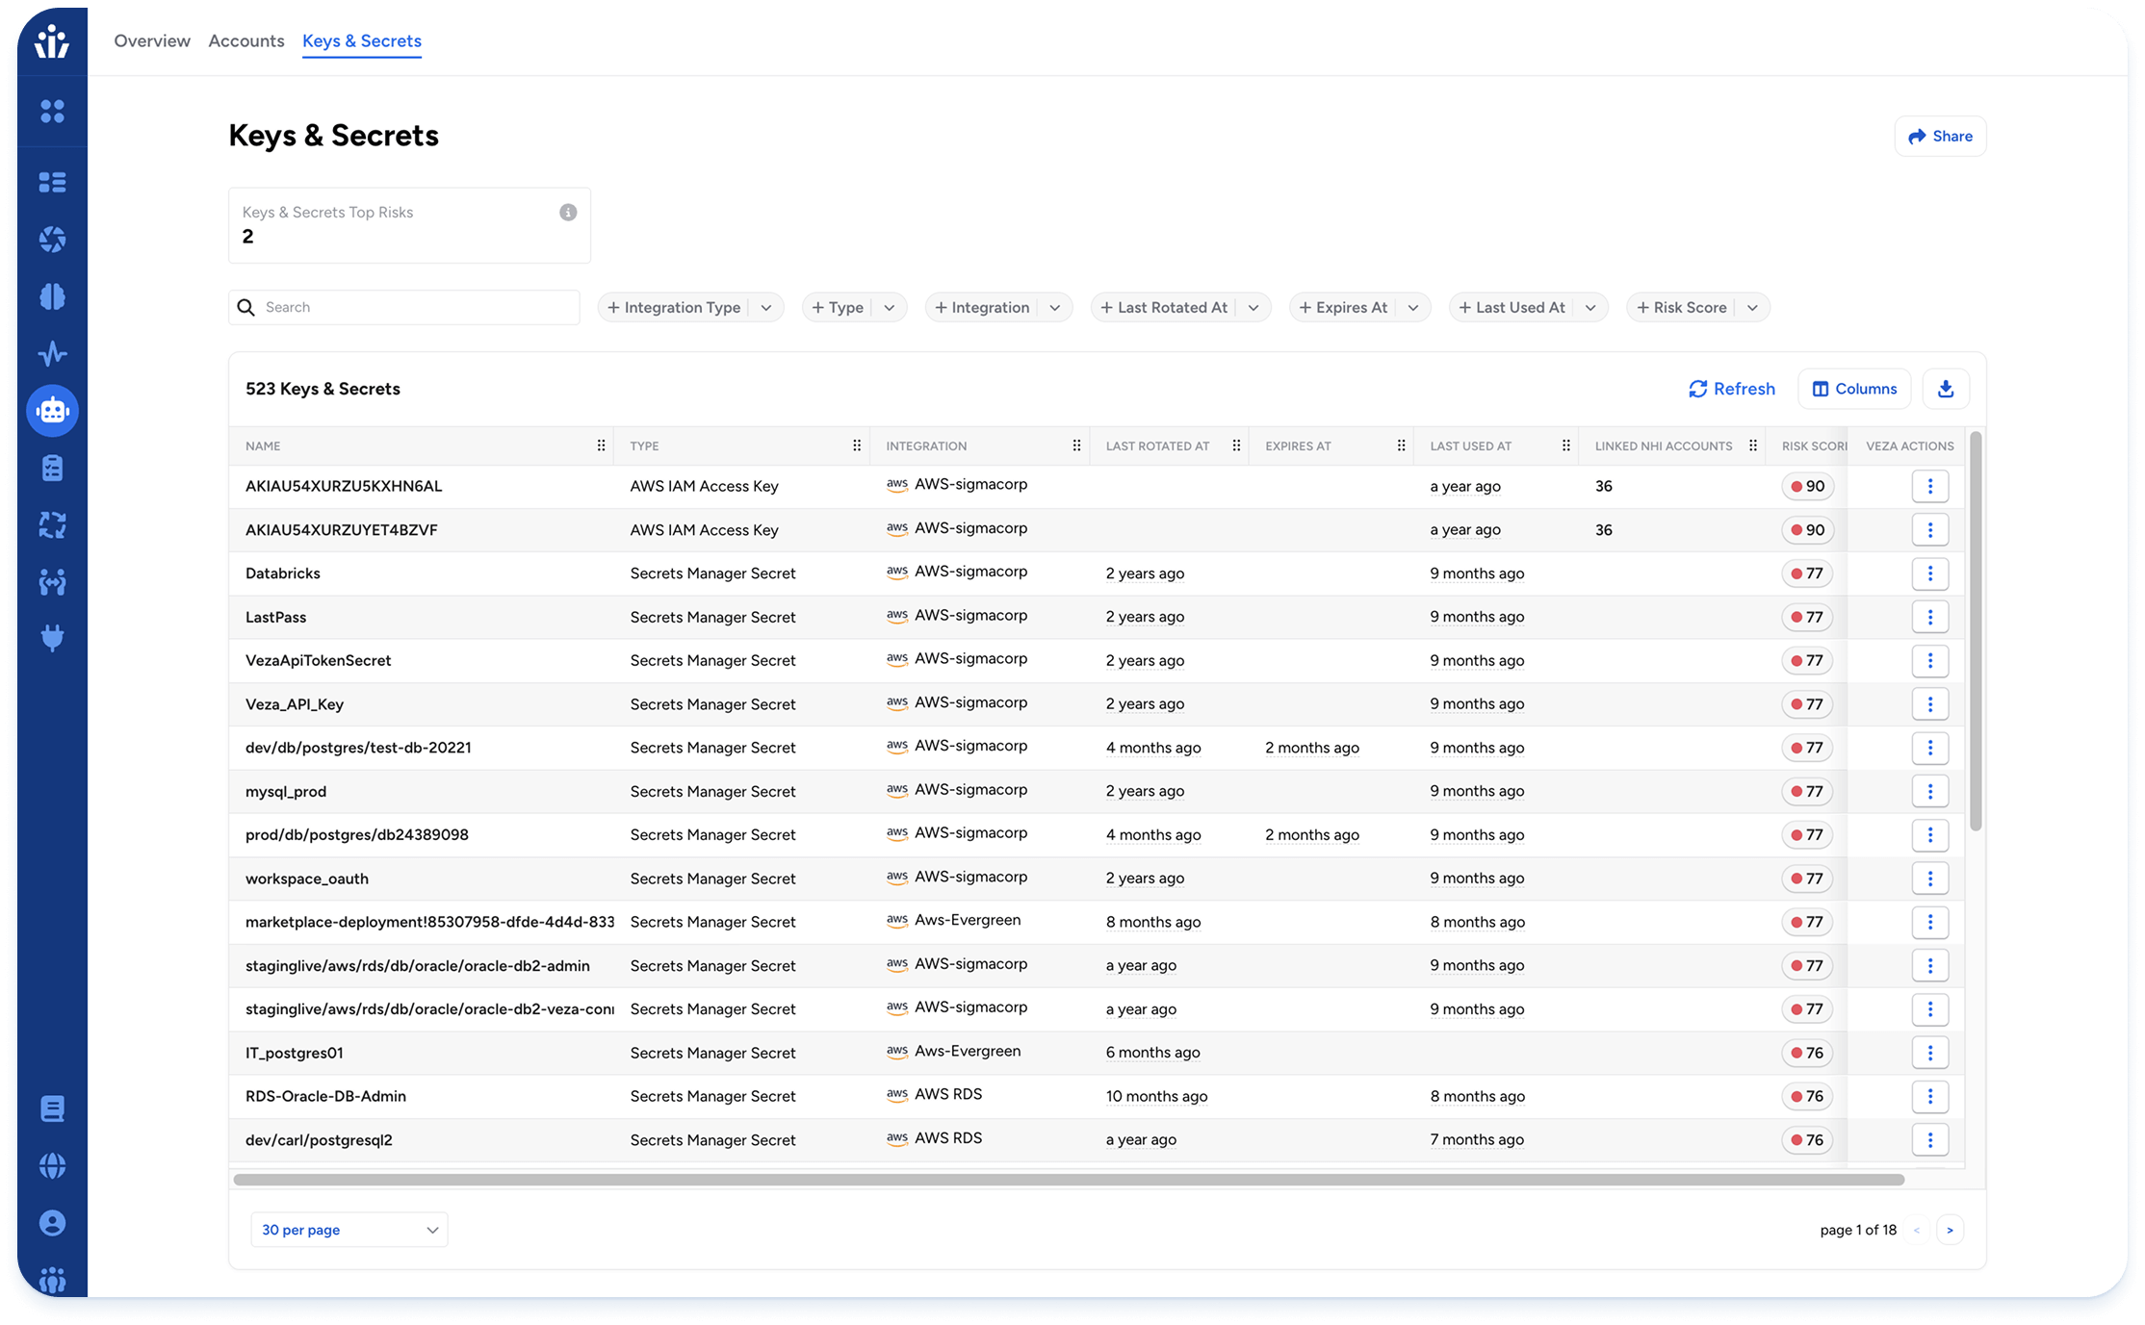Expand the Last Rotated At filter
This screenshot has height=1325, width=2145.
[x=1253, y=308]
